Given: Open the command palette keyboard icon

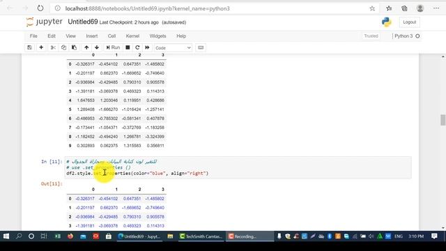Looking at the screenshot, I should [x=201, y=47].
